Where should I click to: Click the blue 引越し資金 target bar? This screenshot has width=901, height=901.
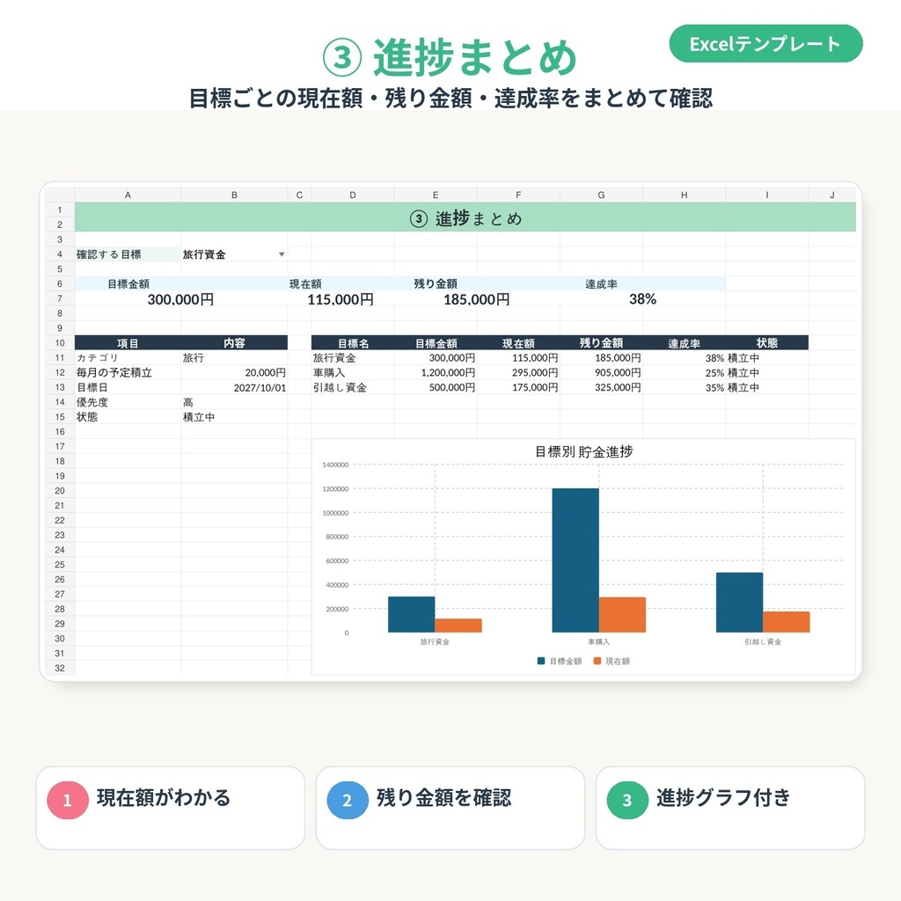pos(739,602)
